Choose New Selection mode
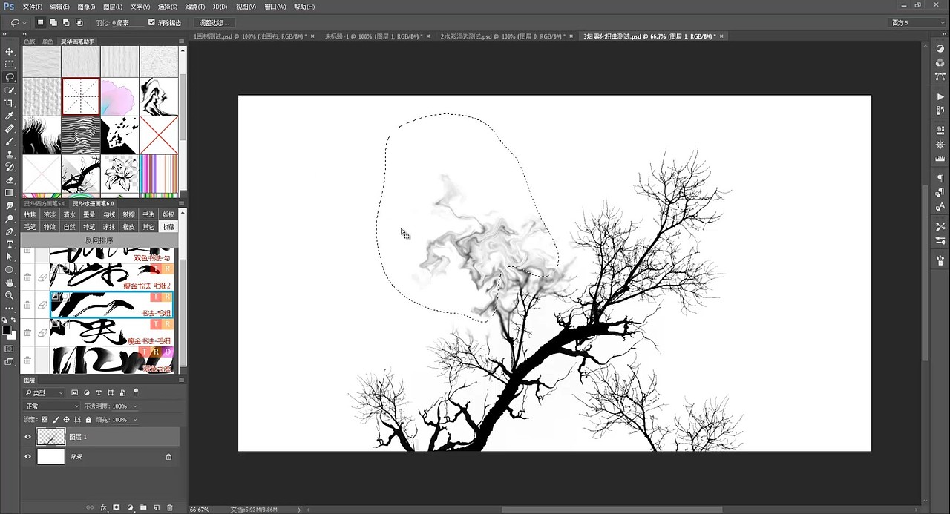Viewport: 950px width, 514px height. [41, 22]
